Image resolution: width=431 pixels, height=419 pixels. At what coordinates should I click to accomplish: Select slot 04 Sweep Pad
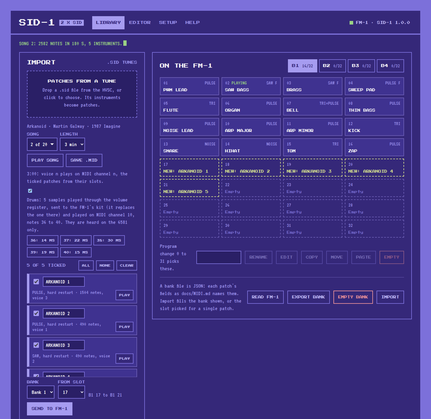click(374, 86)
